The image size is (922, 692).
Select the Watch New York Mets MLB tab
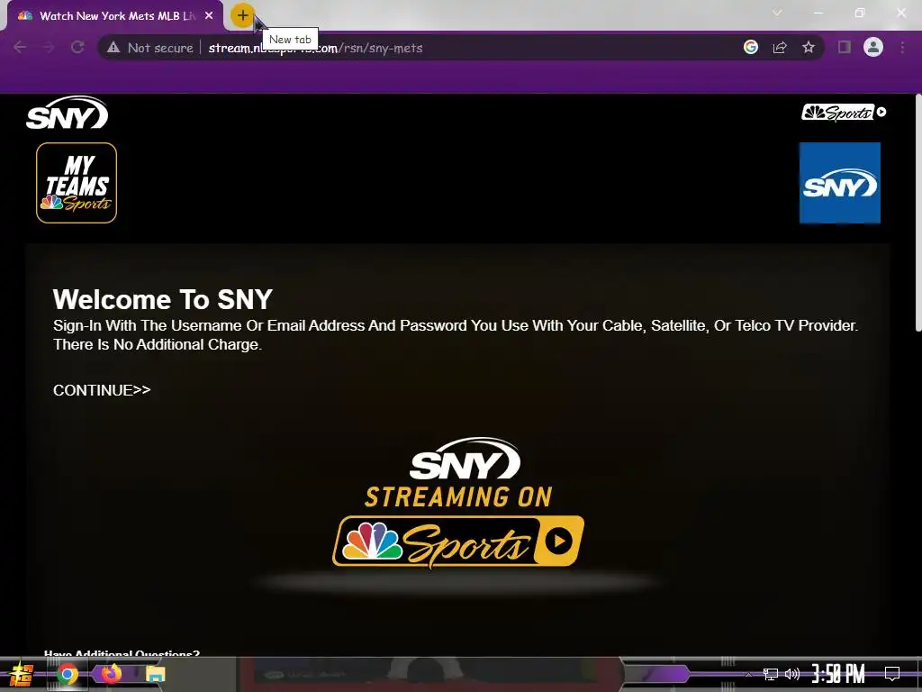tap(115, 16)
